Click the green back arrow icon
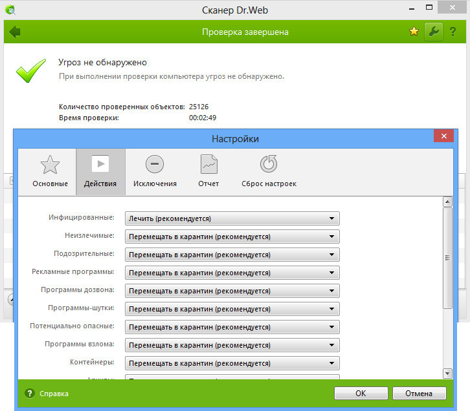The width and height of the screenshot is (470, 411). pyautogui.click(x=15, y=32)
